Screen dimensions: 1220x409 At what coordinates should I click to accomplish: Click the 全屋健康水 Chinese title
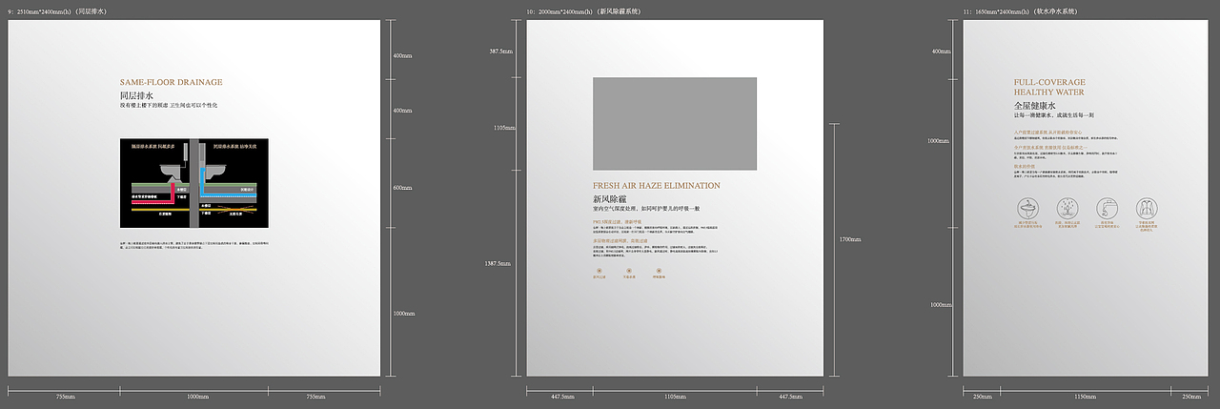point(1033,105)
